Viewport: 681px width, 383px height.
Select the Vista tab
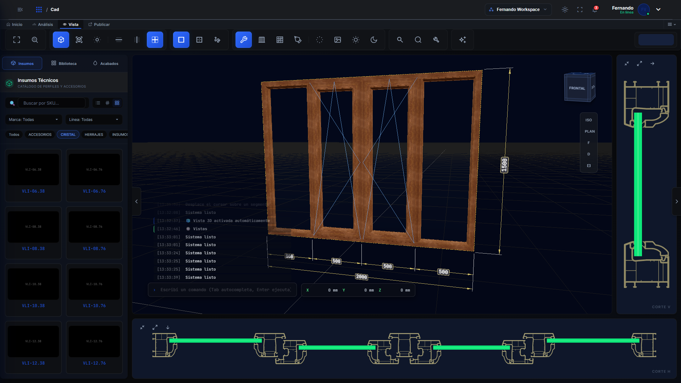(71, 24)
